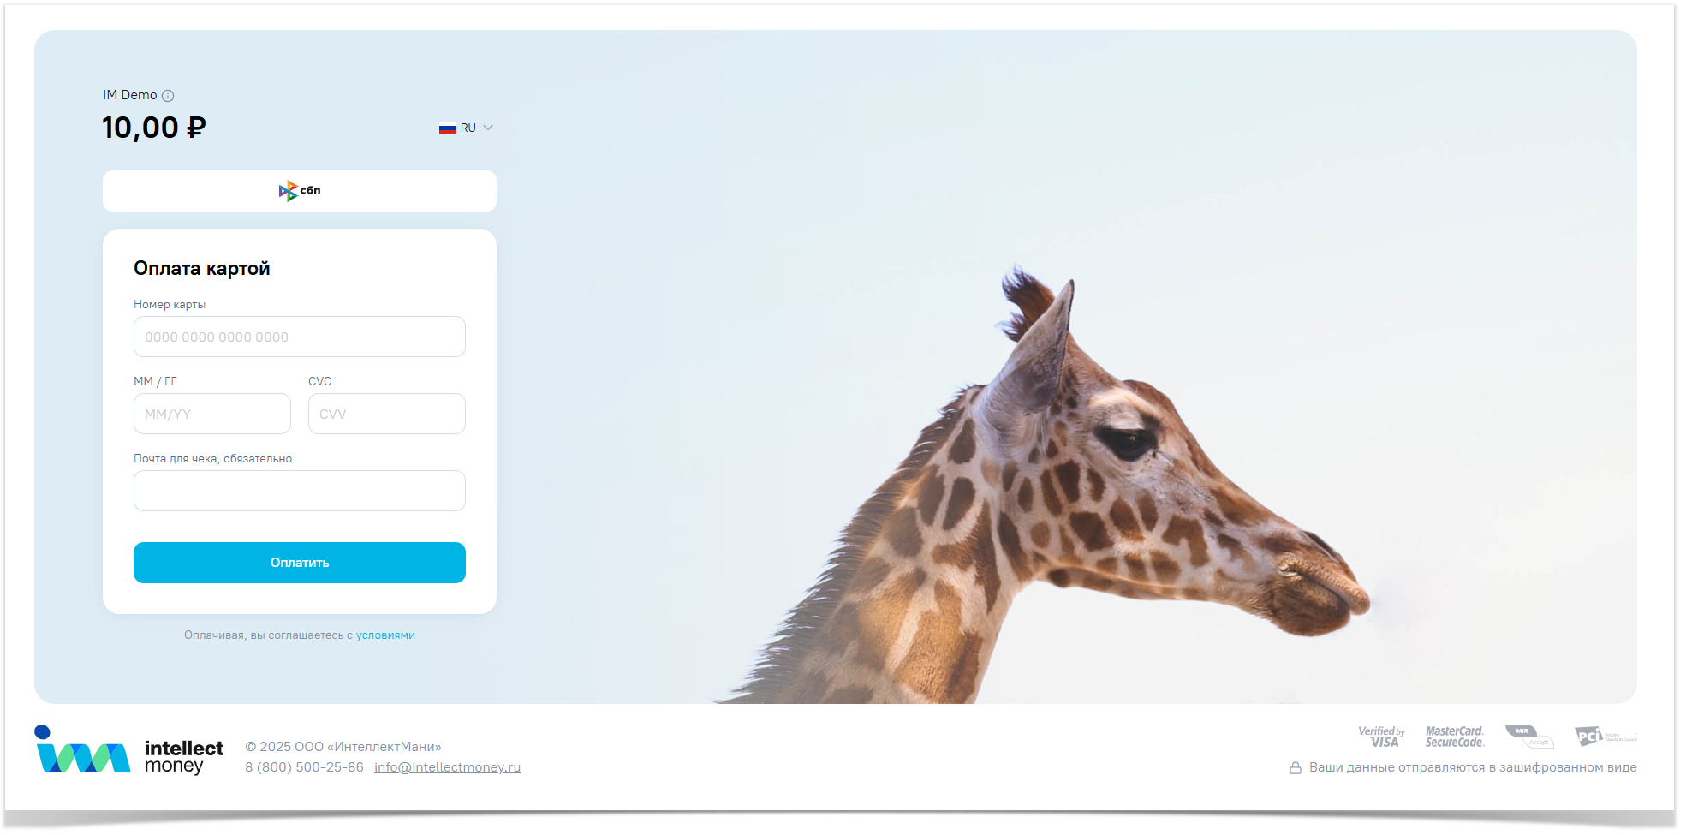The width and height of the screenshot is (1686, 835).
Task: Click the lock icon beside encryption notice
Action: [1296, 768]
